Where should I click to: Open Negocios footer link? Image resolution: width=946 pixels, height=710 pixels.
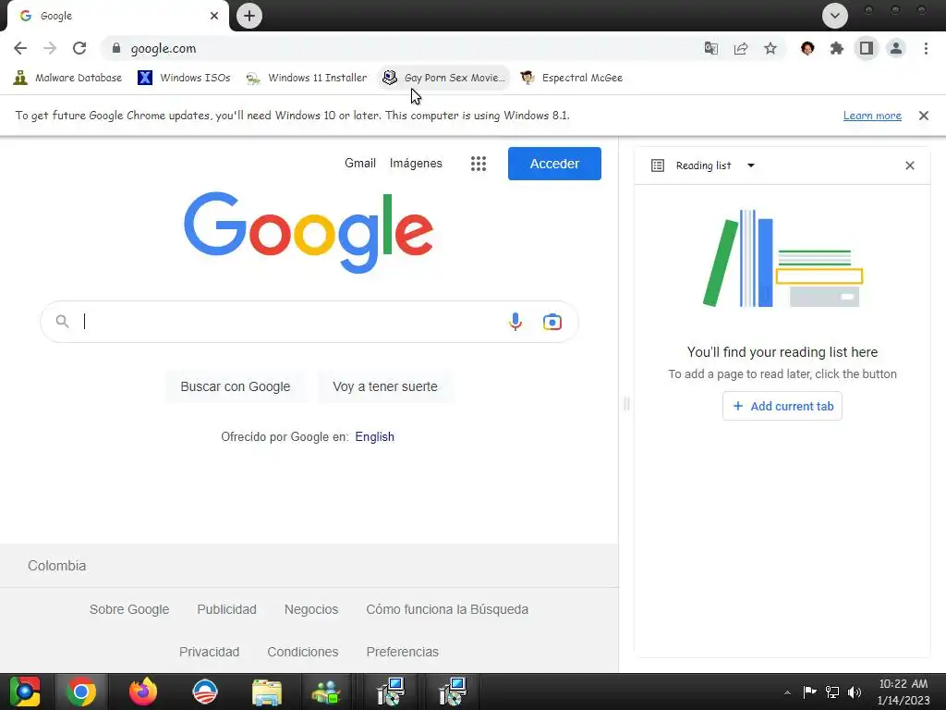point(311,609)
